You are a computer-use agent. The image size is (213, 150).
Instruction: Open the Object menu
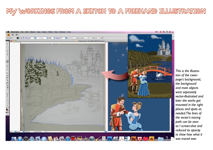click(x=32, y=32)
